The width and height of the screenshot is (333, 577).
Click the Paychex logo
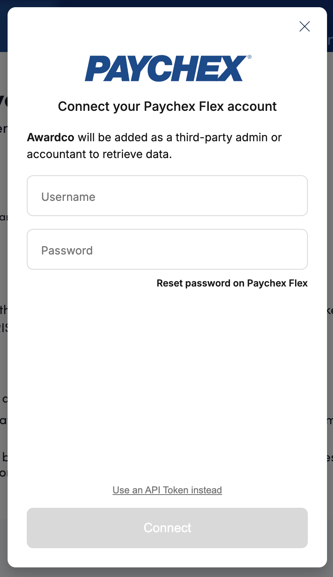click(166, 69)
